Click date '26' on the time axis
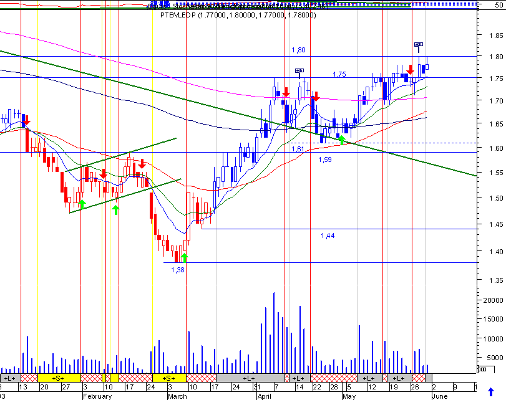 (415, 387)
